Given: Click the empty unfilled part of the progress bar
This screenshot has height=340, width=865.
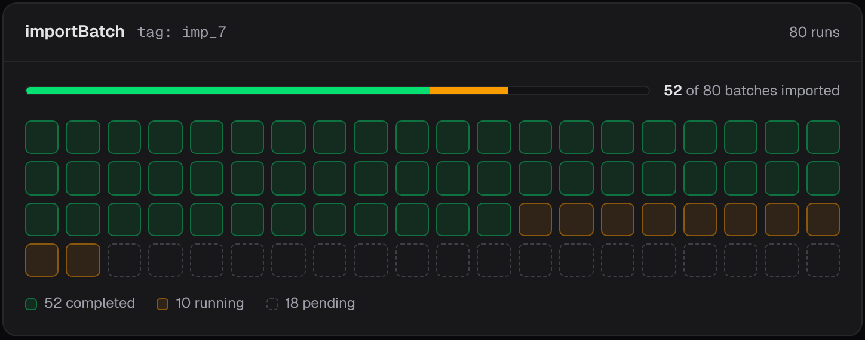Looking at the screenshot, I should click(578, 91).
